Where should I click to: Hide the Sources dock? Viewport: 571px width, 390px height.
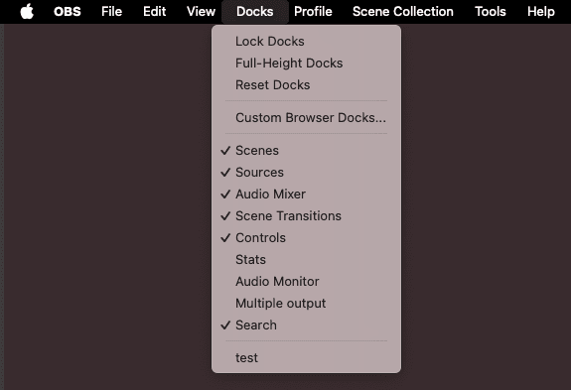tap(306, 172)
